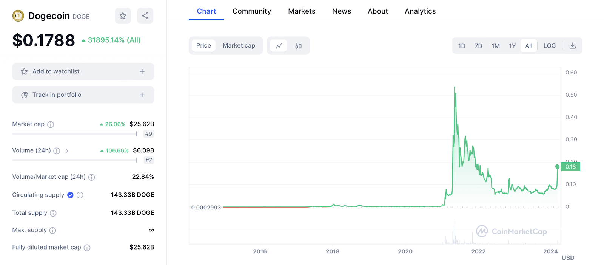
Task: Click the $6.09B volume value
Action: click(x=143, y=150)
